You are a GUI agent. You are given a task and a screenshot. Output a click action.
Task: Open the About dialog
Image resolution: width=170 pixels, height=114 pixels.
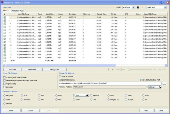[11, 111]
